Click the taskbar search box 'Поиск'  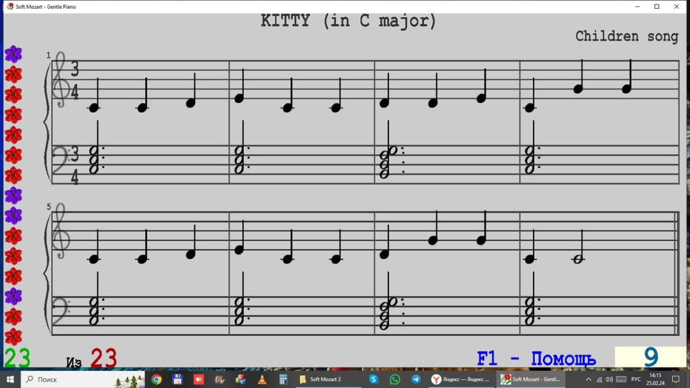point(83,379)
